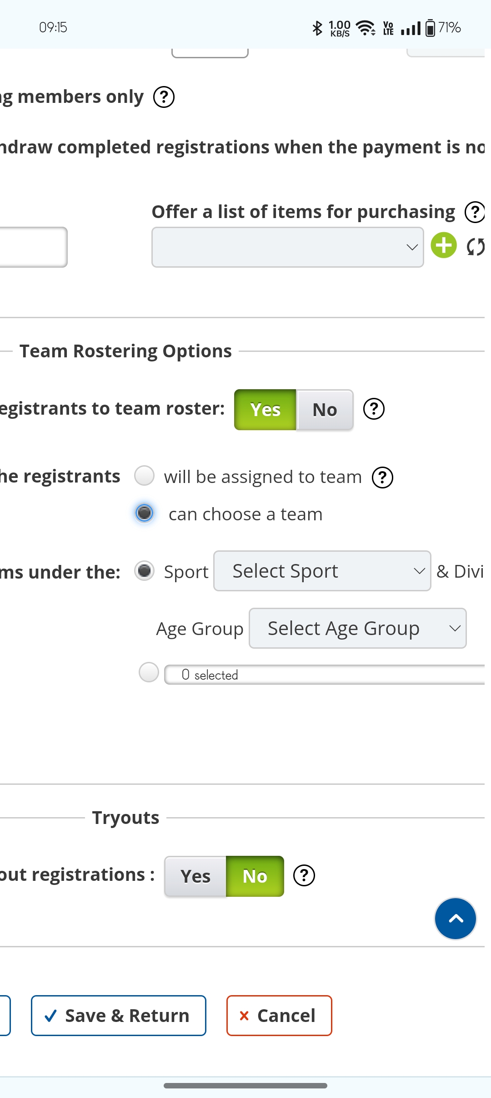
Task: Switch tryout registrations to Yes
Action: (x=195, y=876)
